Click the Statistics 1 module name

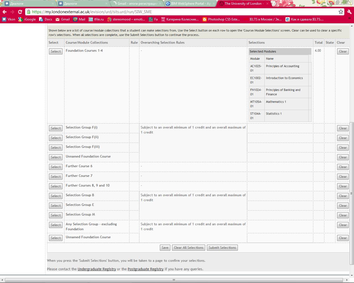[274, 114]
